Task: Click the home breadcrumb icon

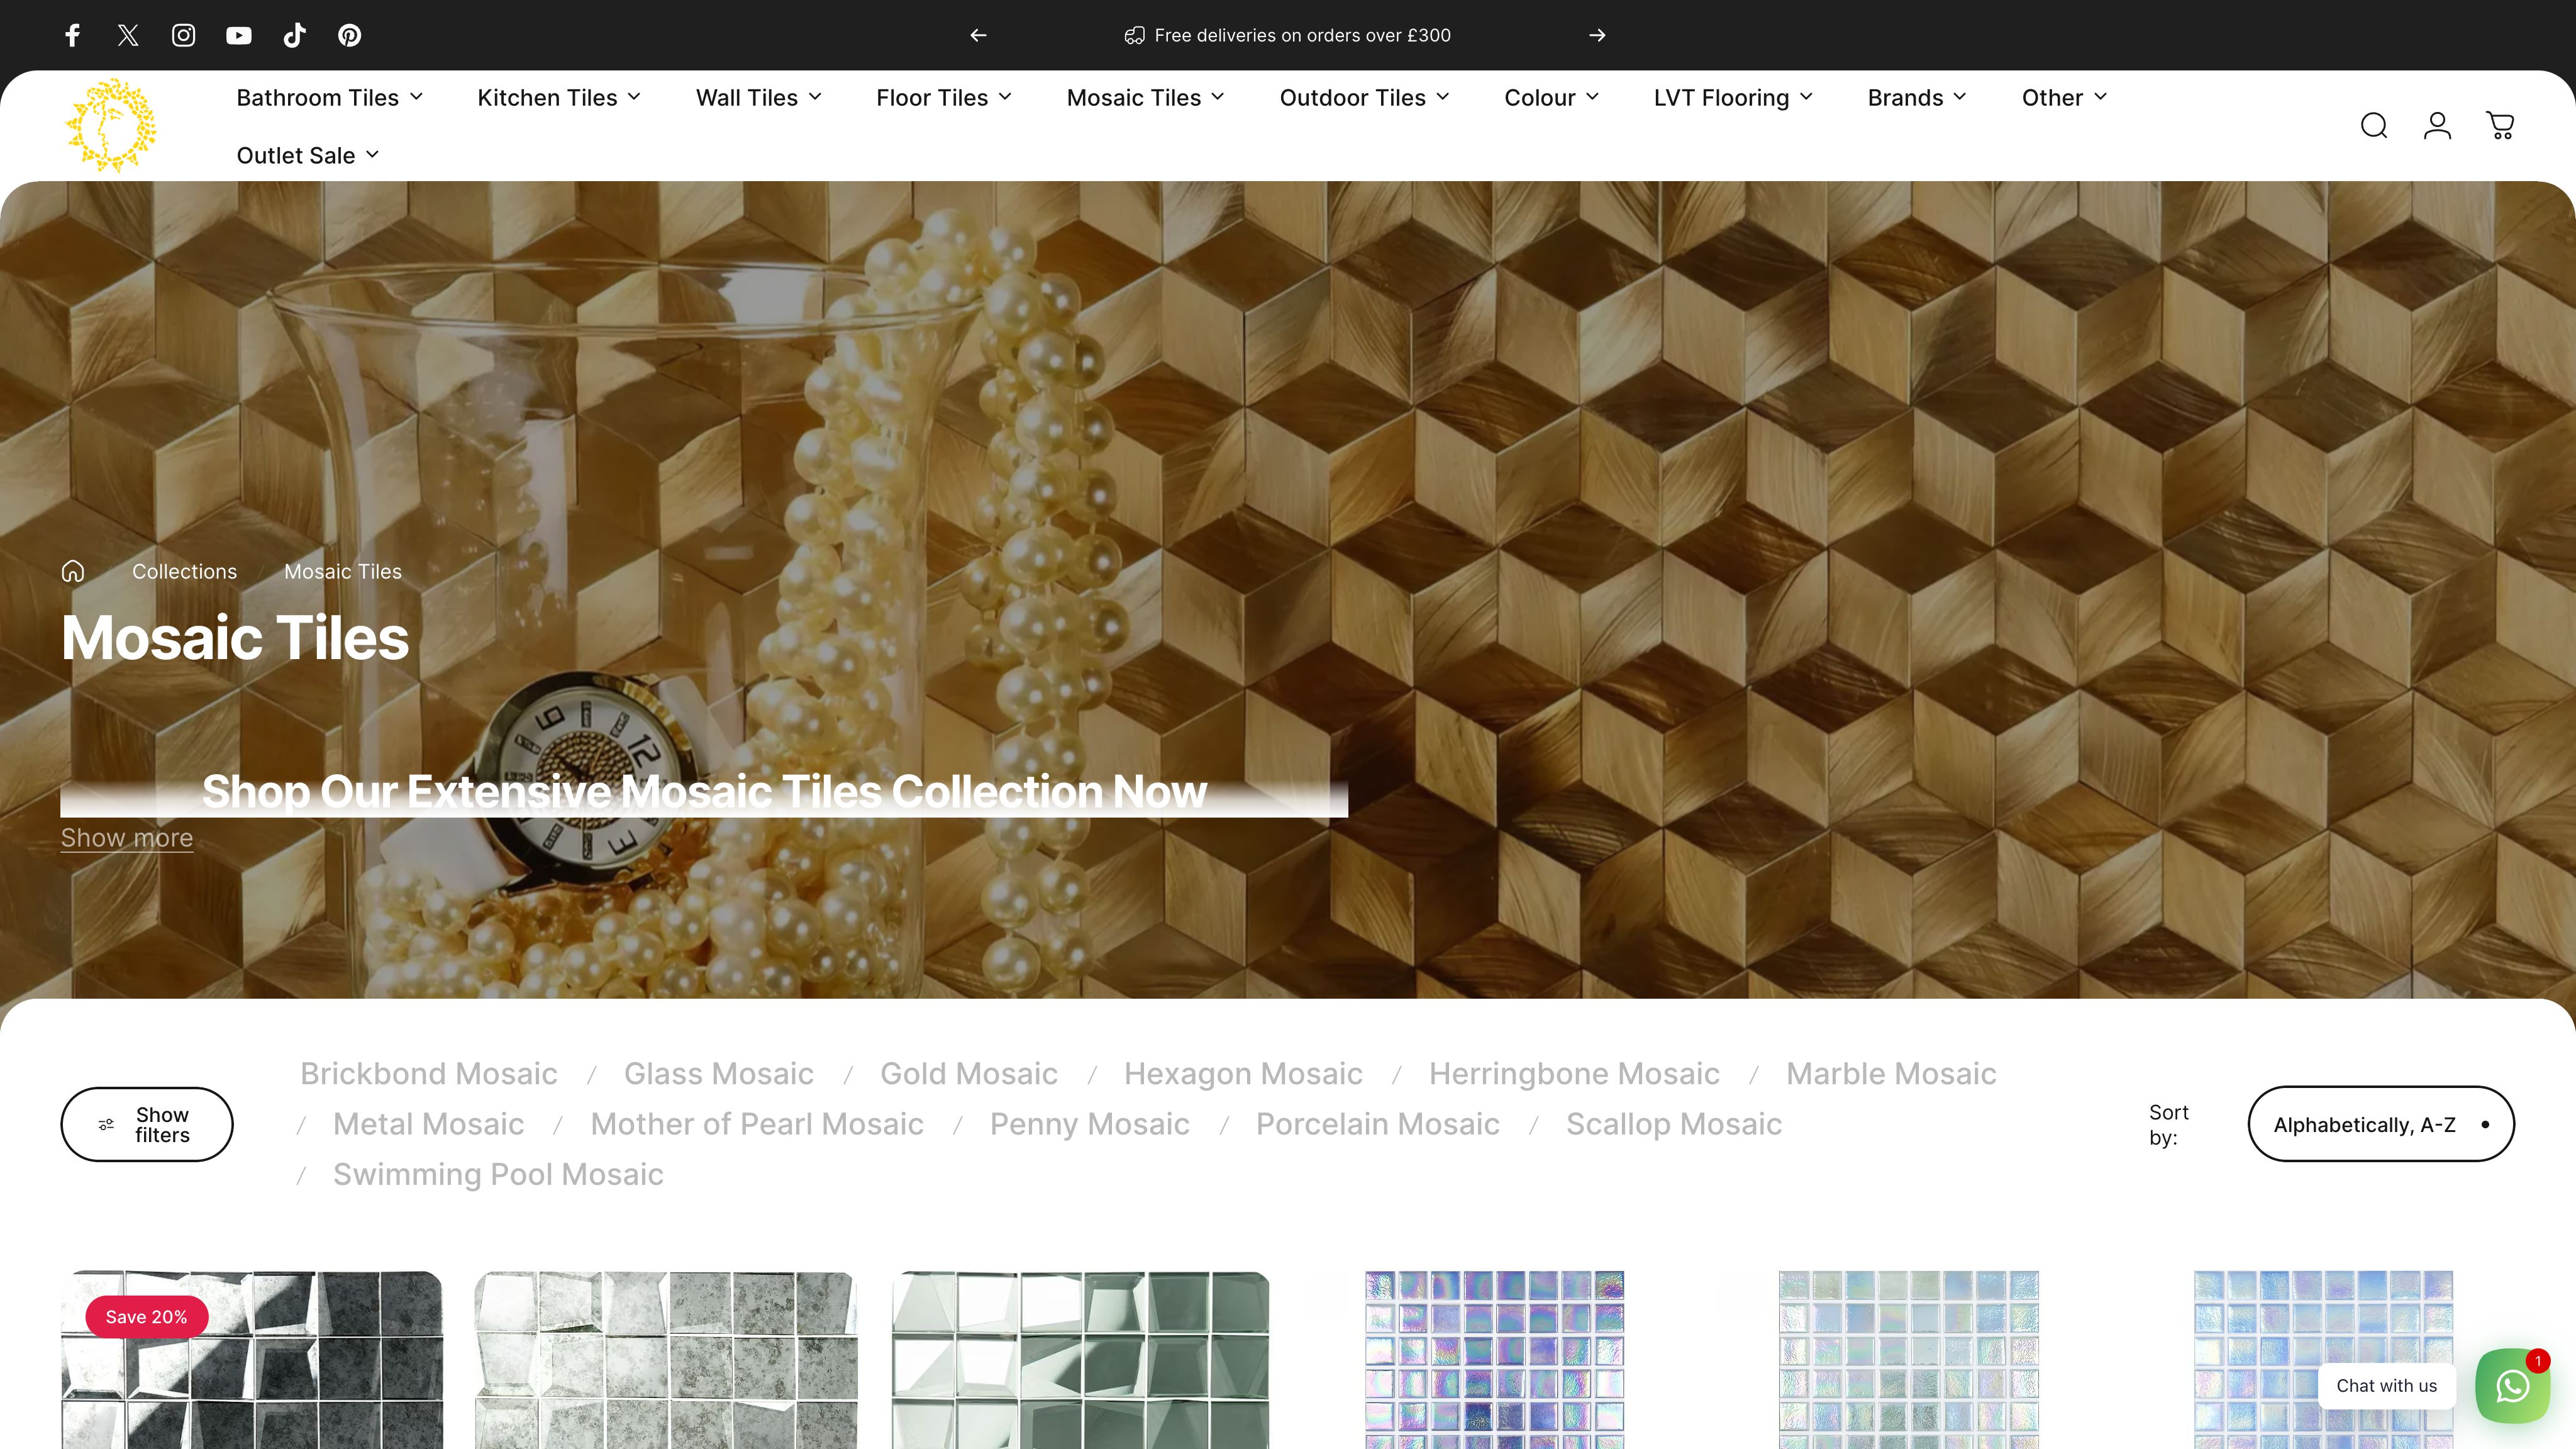Action: [73, 570]
